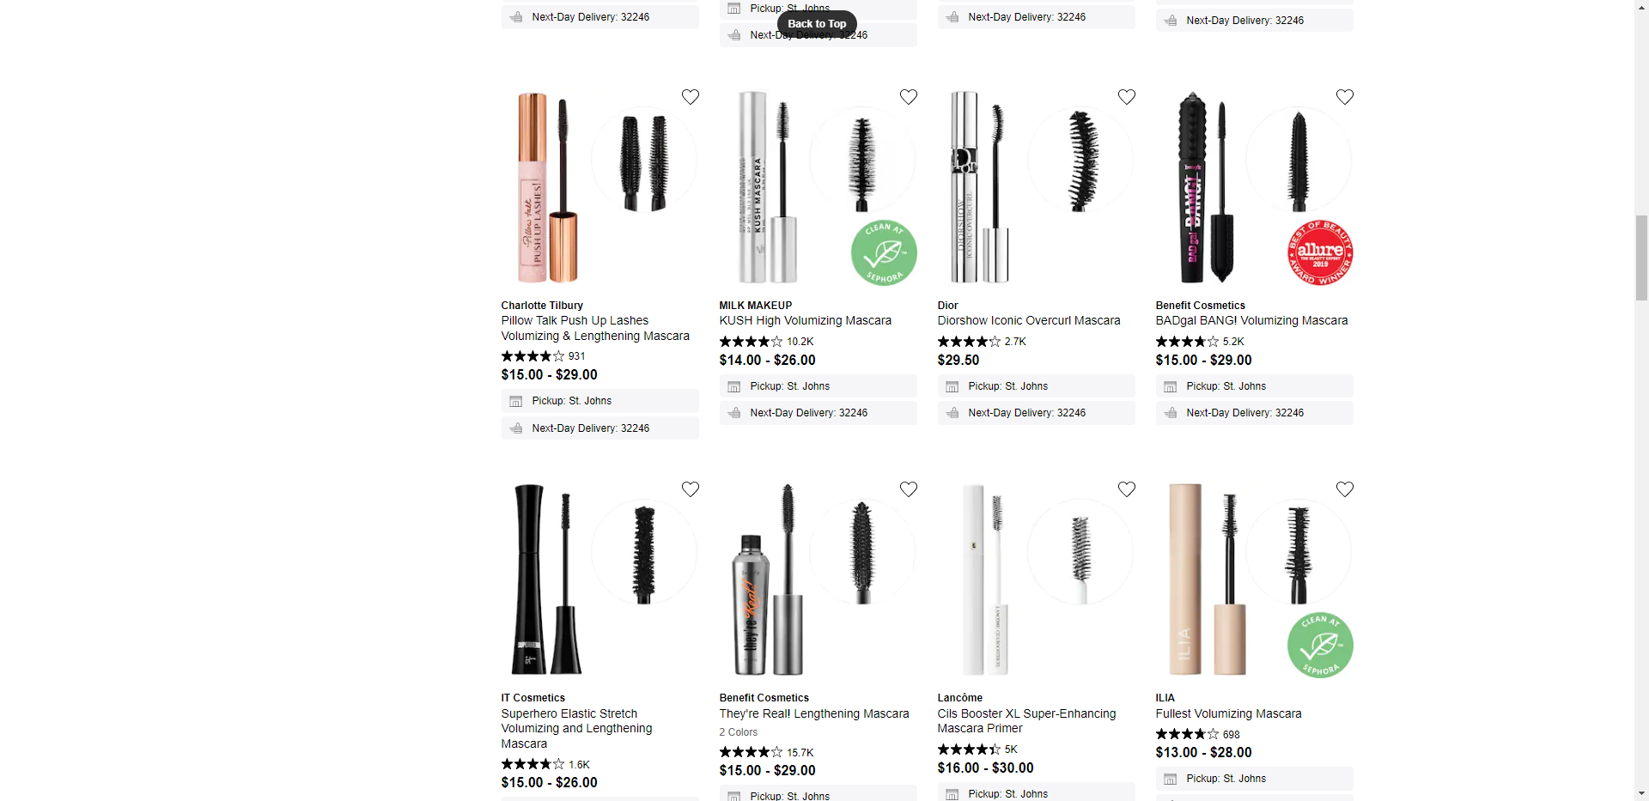The width and height of the screenshot is (1649, 801).
Task: Open They're Real! mascara product image
Action: (x=818, y=580)
